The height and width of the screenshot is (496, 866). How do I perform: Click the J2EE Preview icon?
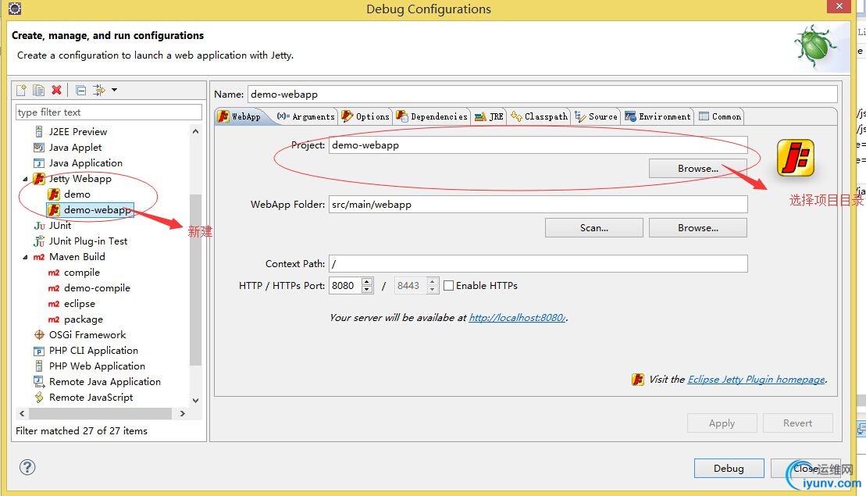pos(39,131)
